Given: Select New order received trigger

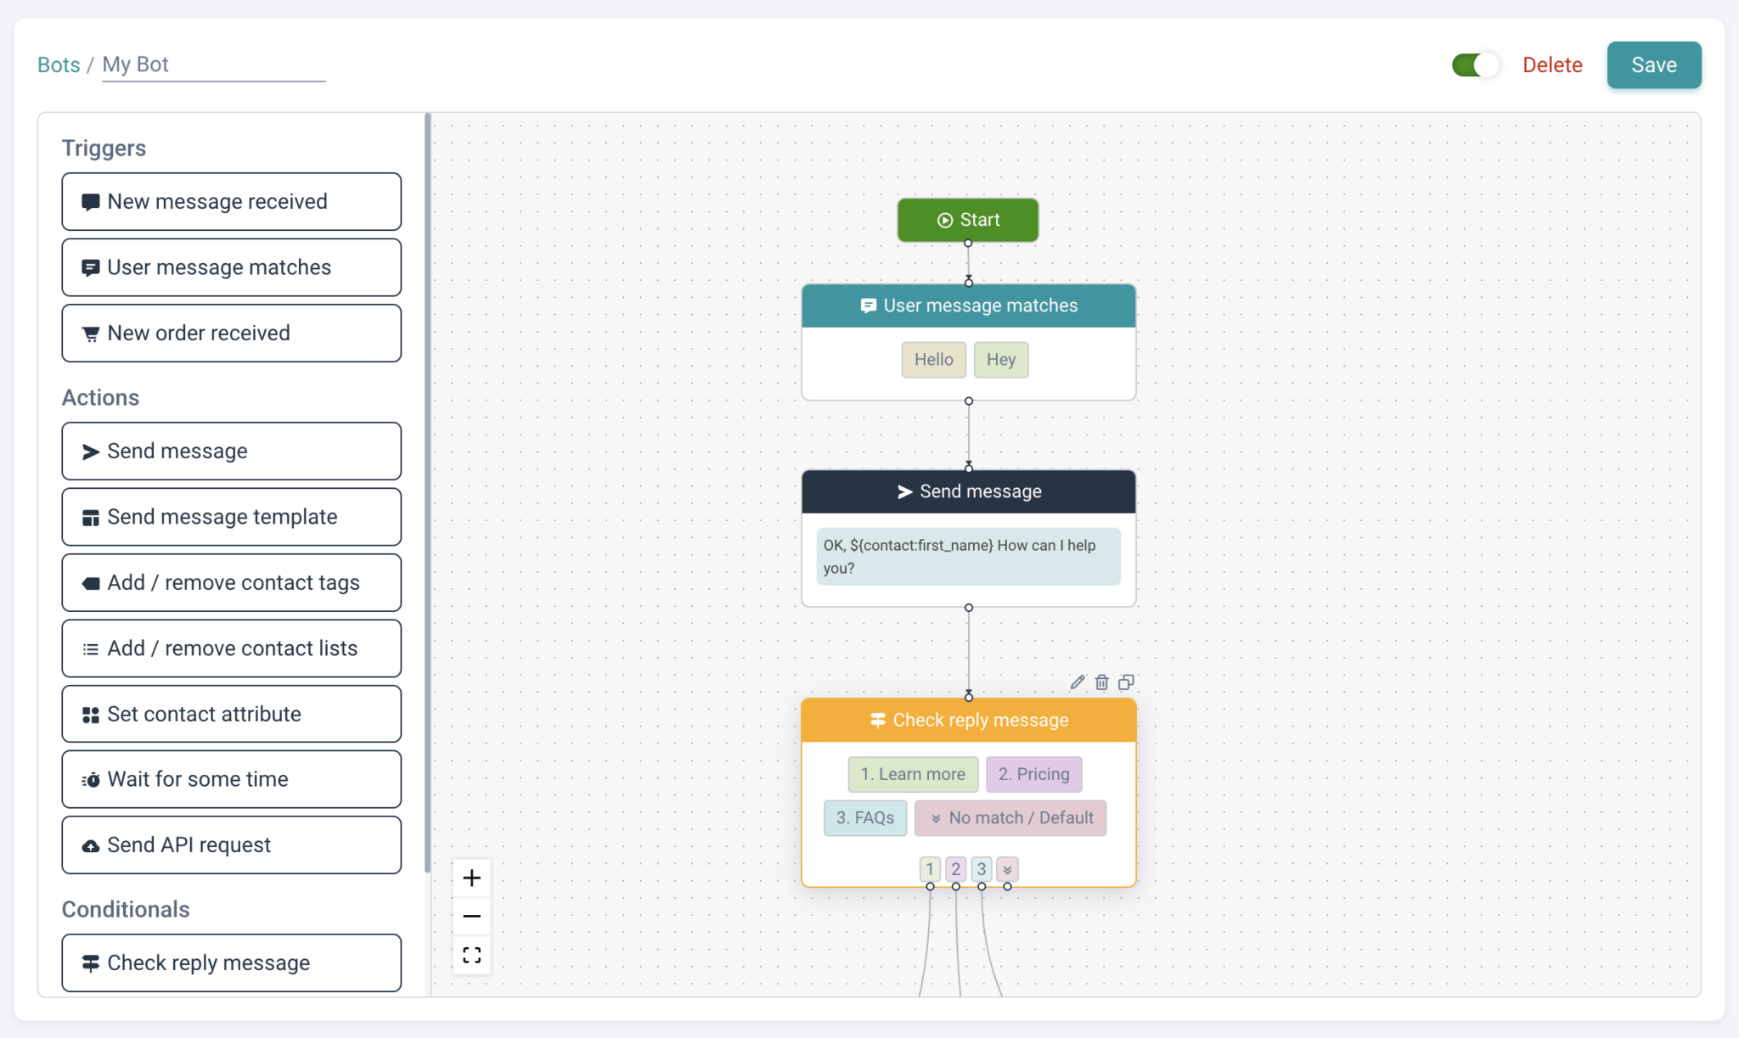Looking at the screenshot, I should (231, 333).
